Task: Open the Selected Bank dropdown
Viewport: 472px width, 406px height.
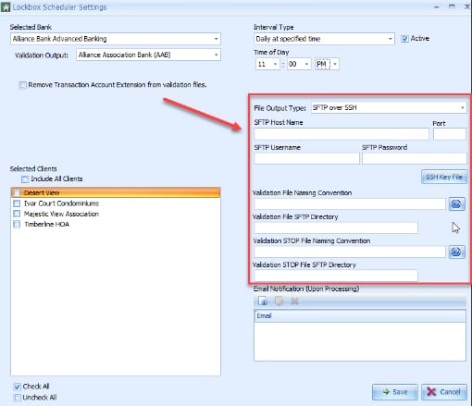Action: coord(216,39)
